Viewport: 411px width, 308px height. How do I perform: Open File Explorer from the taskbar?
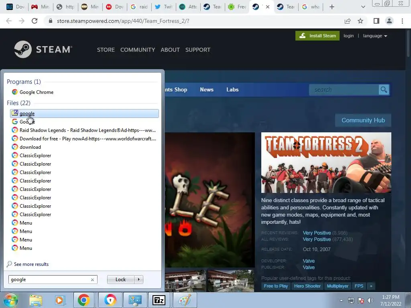coord(36,300)
